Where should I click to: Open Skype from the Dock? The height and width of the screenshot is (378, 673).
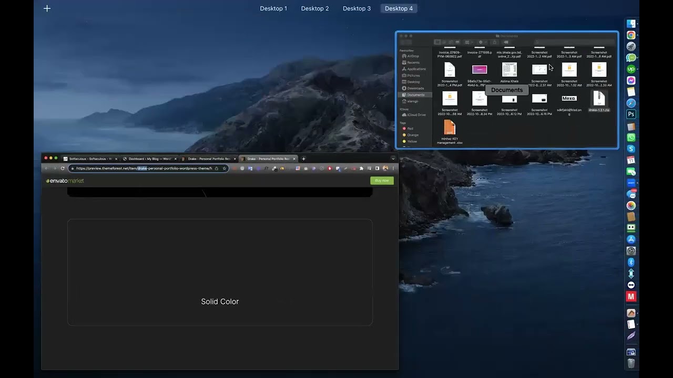[x=631, y=149]
